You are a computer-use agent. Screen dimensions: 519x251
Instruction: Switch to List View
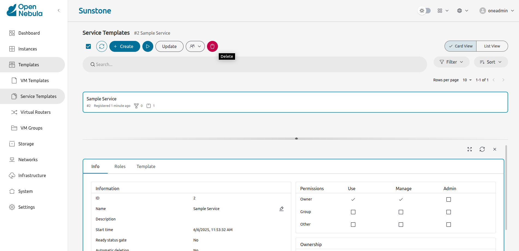pyautogui.click(x=492, y=46)
